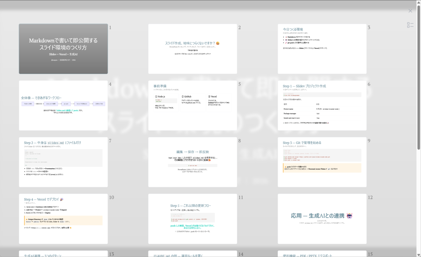421x257 pixels.
Task: Open slide 7 'Step 2 — 中身は slides.md' thumbnail
Action: 64,162
